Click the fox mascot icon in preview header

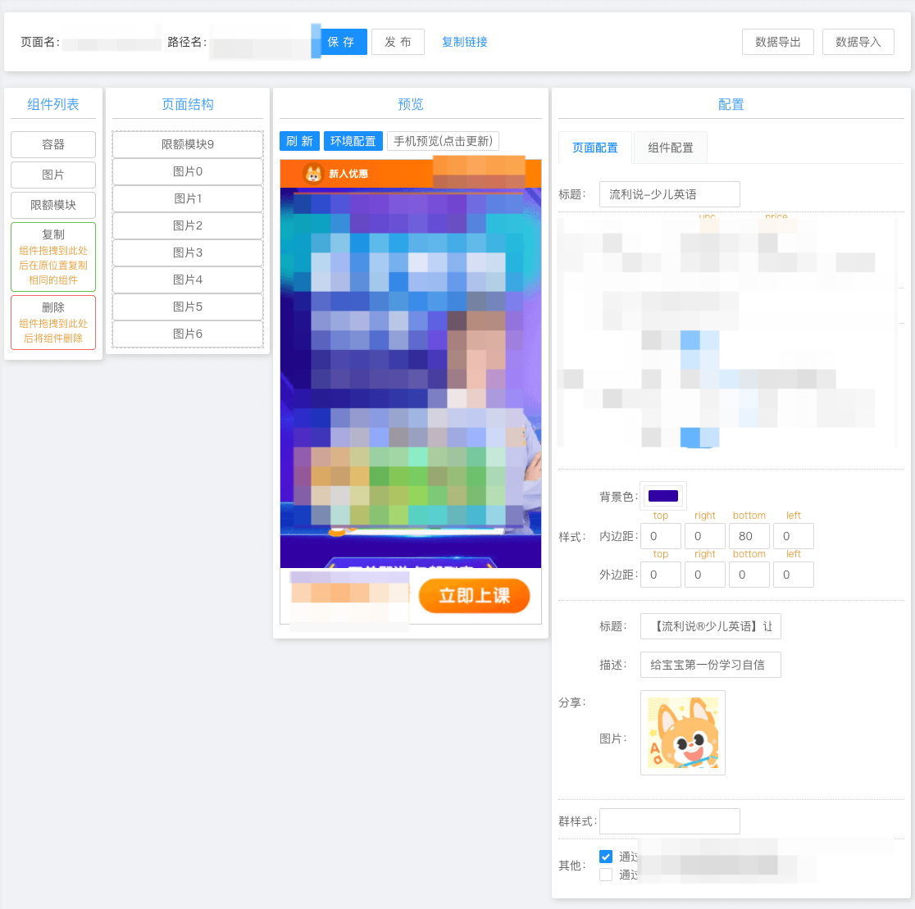[x=313, y=173]
